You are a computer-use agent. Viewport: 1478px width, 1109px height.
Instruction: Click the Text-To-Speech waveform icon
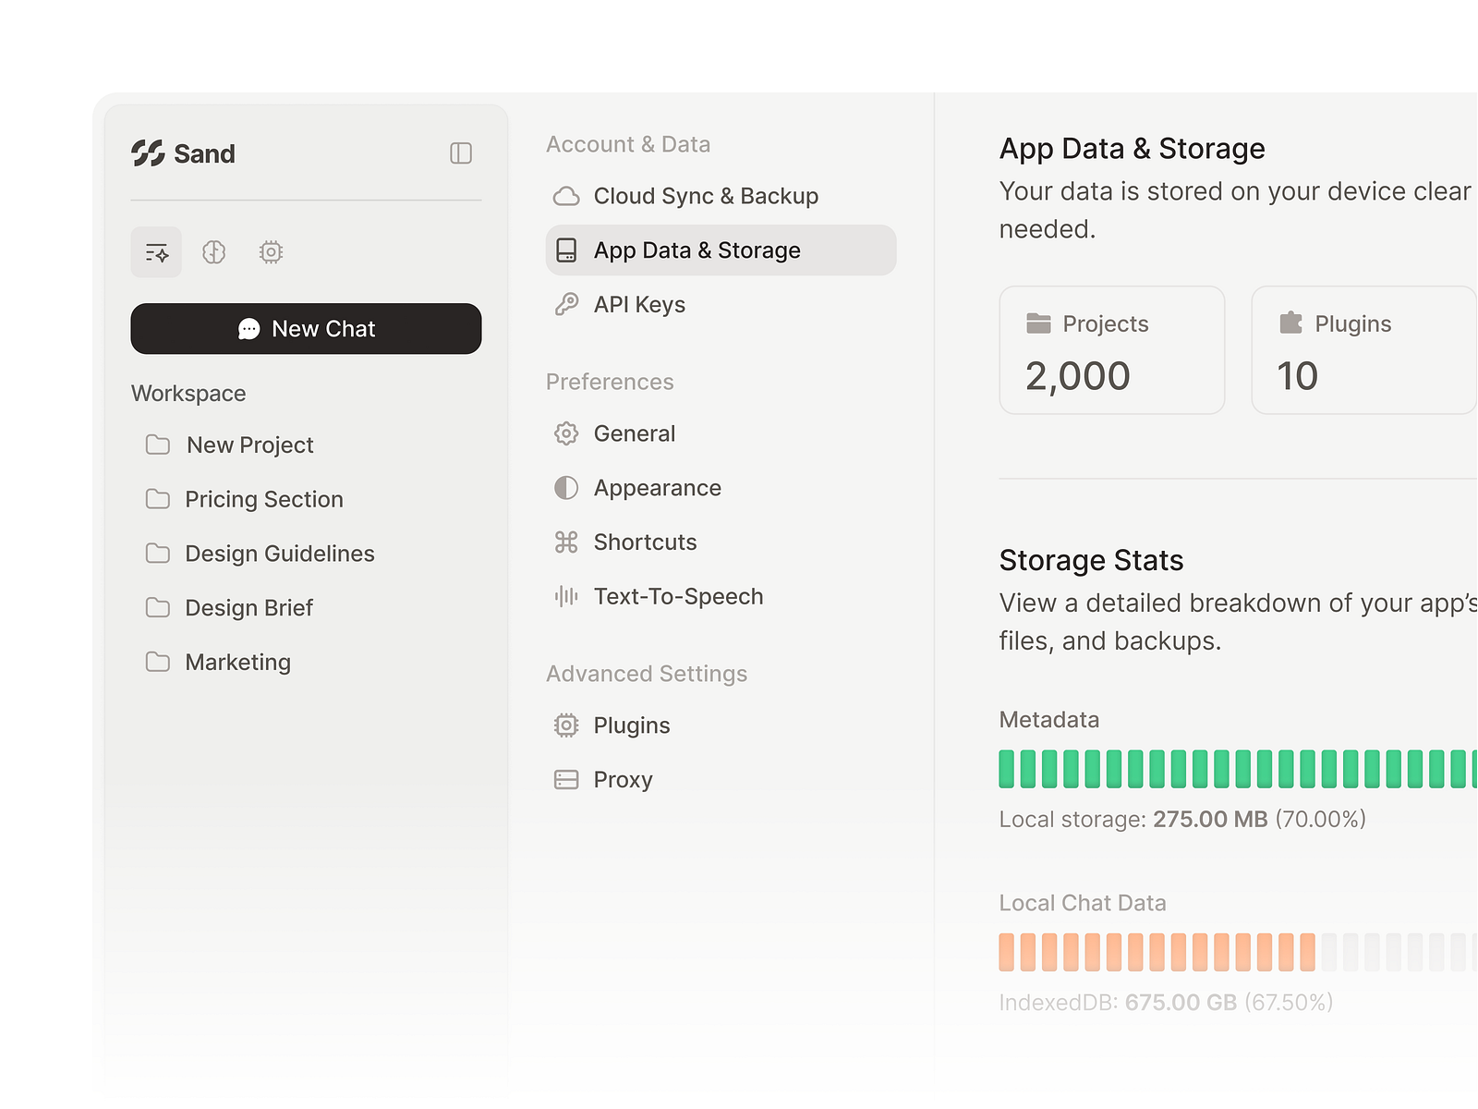click(x=565, y=596)
